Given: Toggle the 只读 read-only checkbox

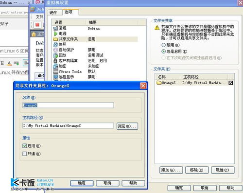Looking at the screenshot, I should 24,154.
